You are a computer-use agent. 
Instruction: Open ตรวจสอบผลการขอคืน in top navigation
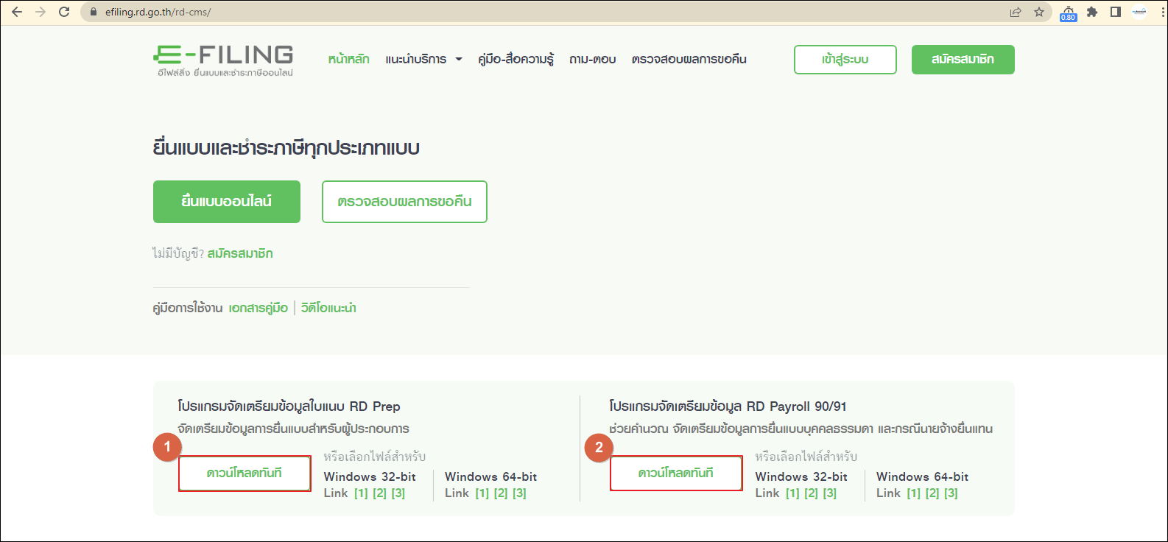[x=689, y=60]
